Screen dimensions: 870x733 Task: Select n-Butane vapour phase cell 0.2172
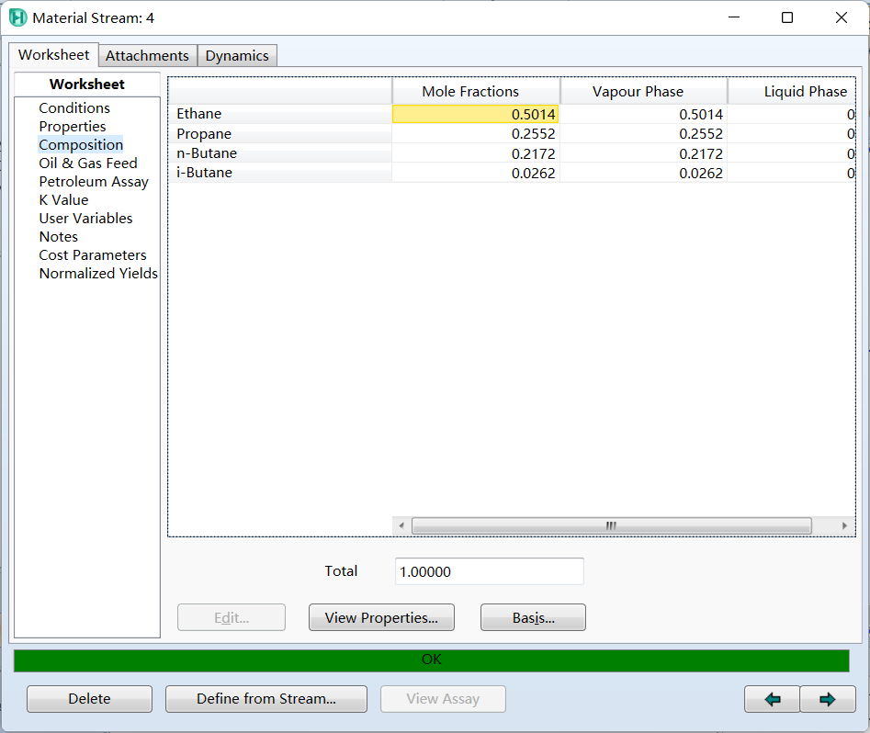(x=644, y=153)
